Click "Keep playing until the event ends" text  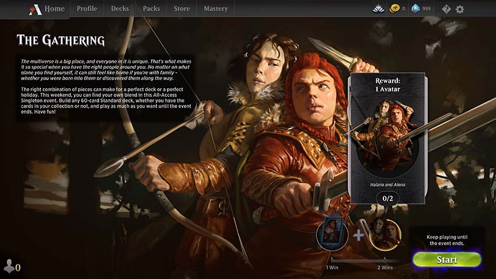click(x=446, y=240)
